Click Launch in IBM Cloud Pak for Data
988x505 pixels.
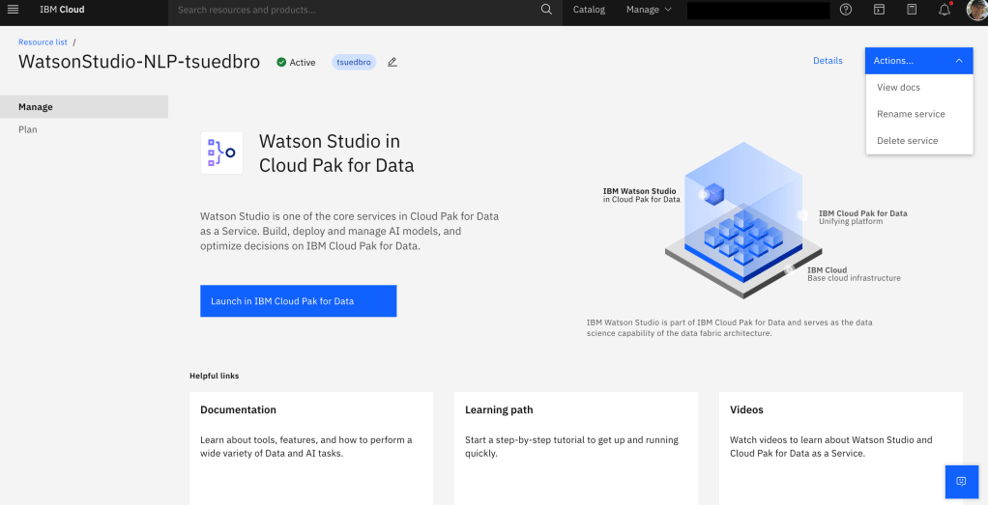click(298, 301)
